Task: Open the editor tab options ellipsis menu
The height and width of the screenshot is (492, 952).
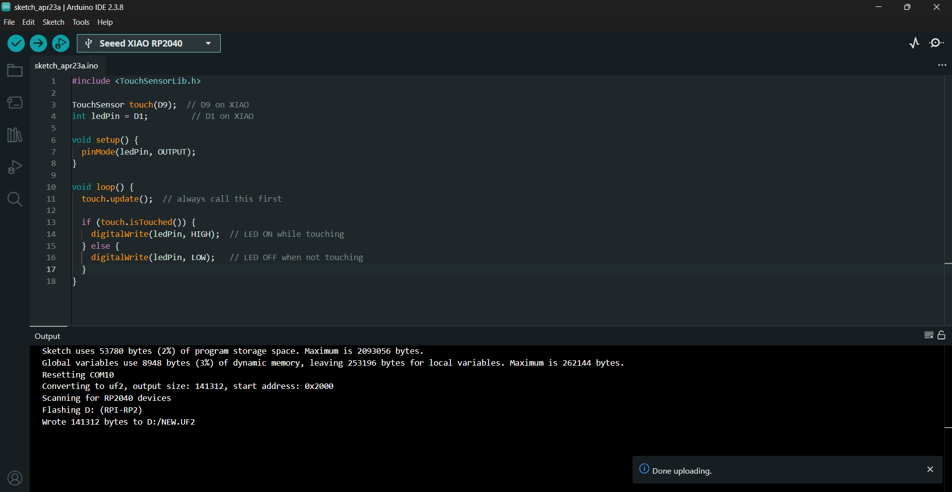Action: (942, 65)
